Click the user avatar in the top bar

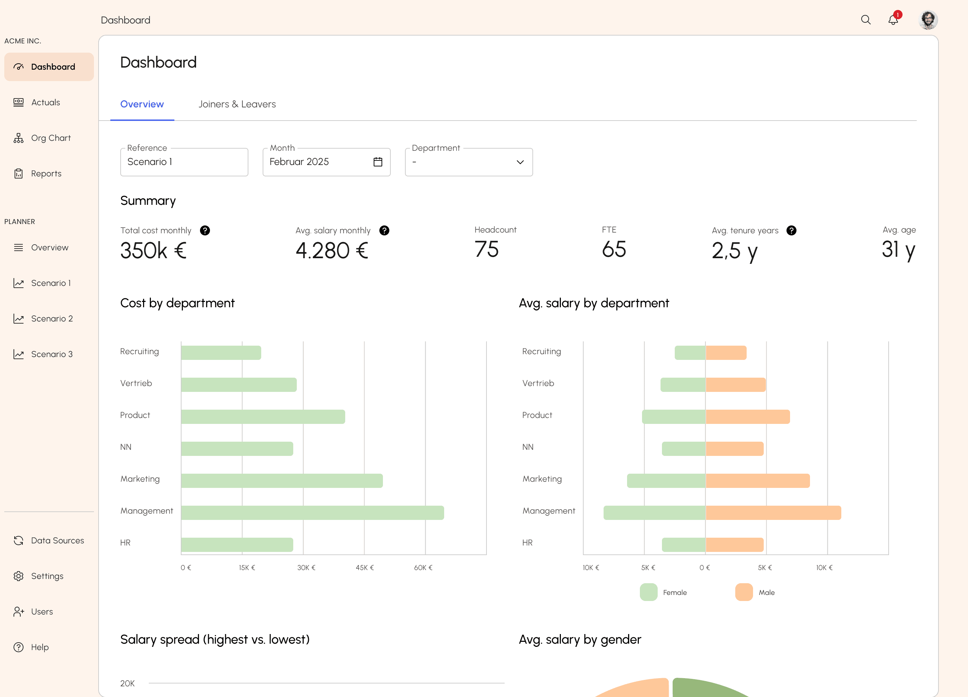(928, 20)
